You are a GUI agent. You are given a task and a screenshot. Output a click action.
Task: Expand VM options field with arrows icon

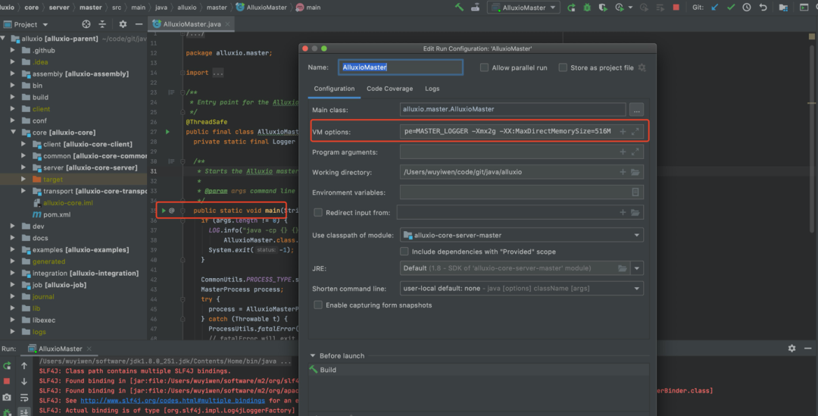coord(635,132)
